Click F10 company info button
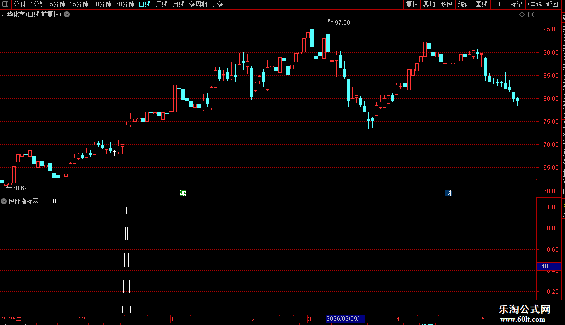The image size is (565, 325). pyautogui.click(x=499, y=4)
